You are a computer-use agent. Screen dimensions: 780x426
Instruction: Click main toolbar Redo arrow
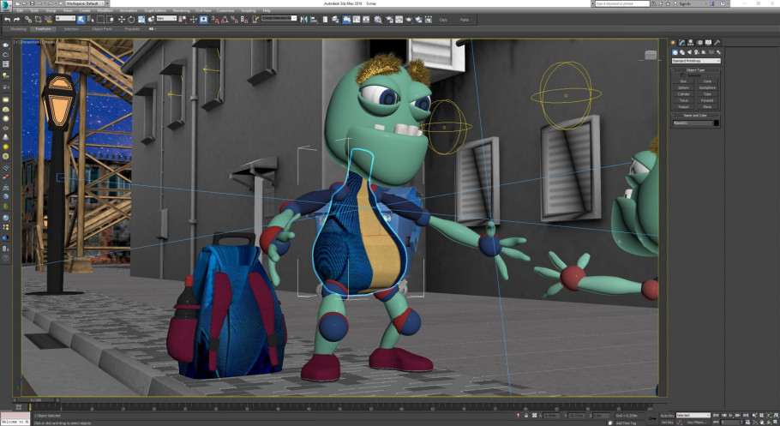tap(16, 20)
